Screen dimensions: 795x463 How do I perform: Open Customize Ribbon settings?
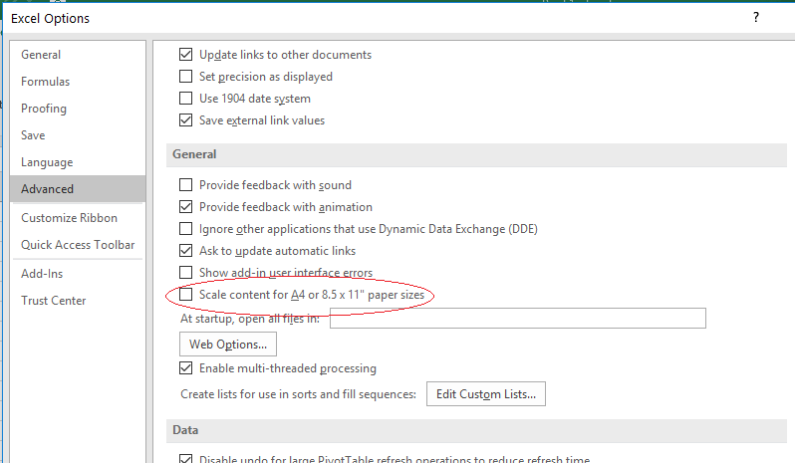[x=78, y=217]
